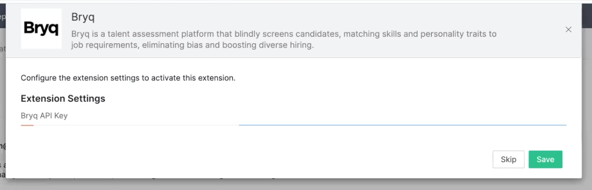Click the Bryq logo thumbnail
The width and height of the screenshot is (592, 190).
[41, 29]
